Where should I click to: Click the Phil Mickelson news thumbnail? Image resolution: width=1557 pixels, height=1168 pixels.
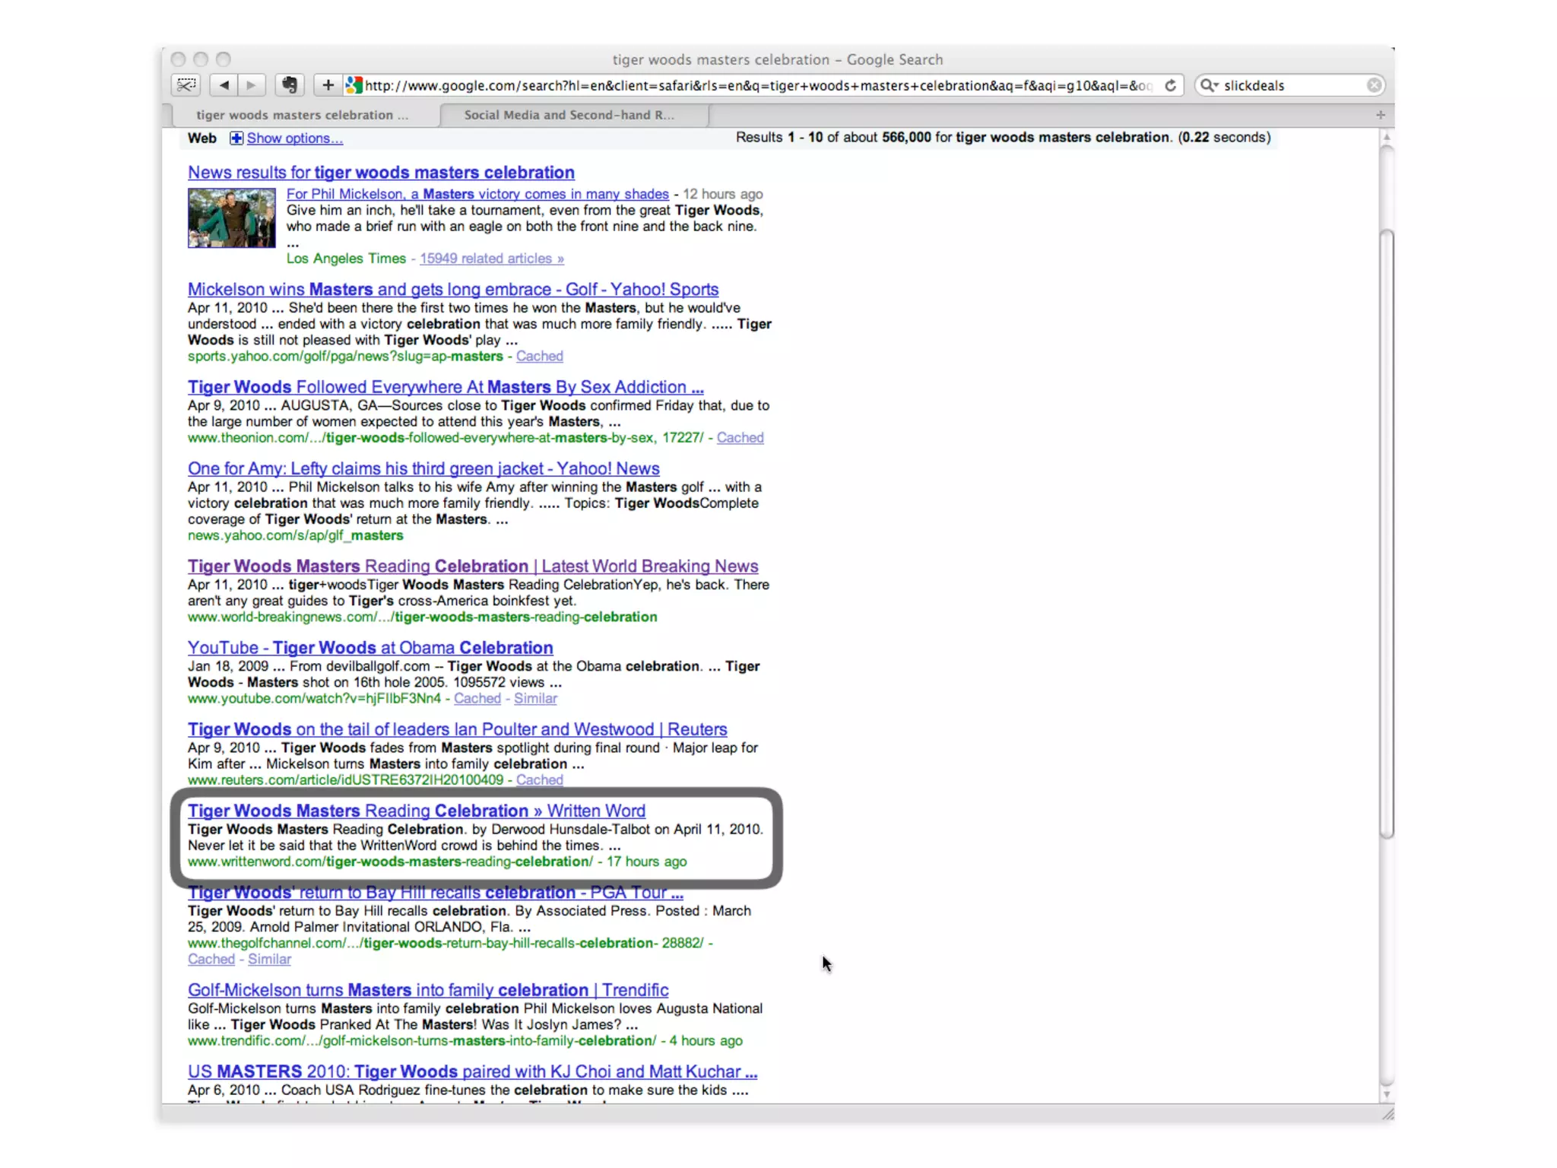coord(232,218)
